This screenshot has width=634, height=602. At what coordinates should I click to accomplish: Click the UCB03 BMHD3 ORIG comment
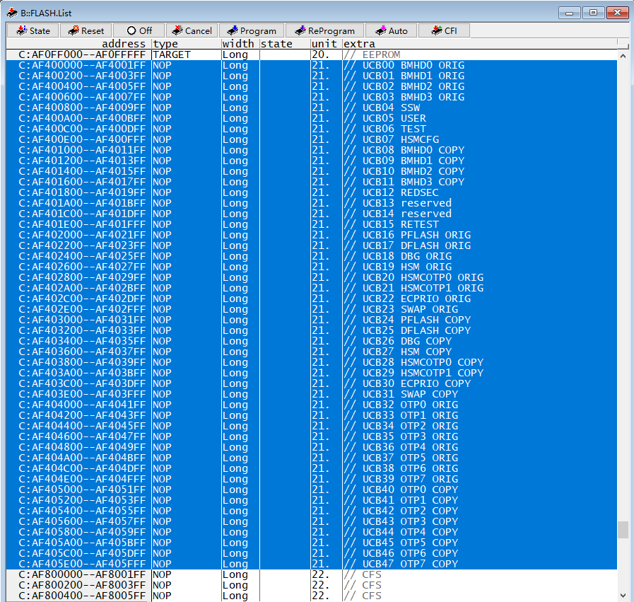pos(413,97)
